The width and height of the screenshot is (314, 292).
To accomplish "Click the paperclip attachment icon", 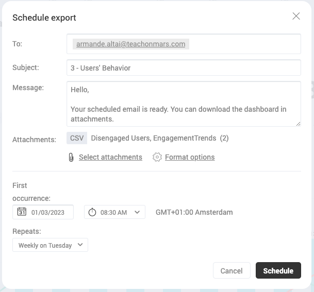I will tap(71, 157).
